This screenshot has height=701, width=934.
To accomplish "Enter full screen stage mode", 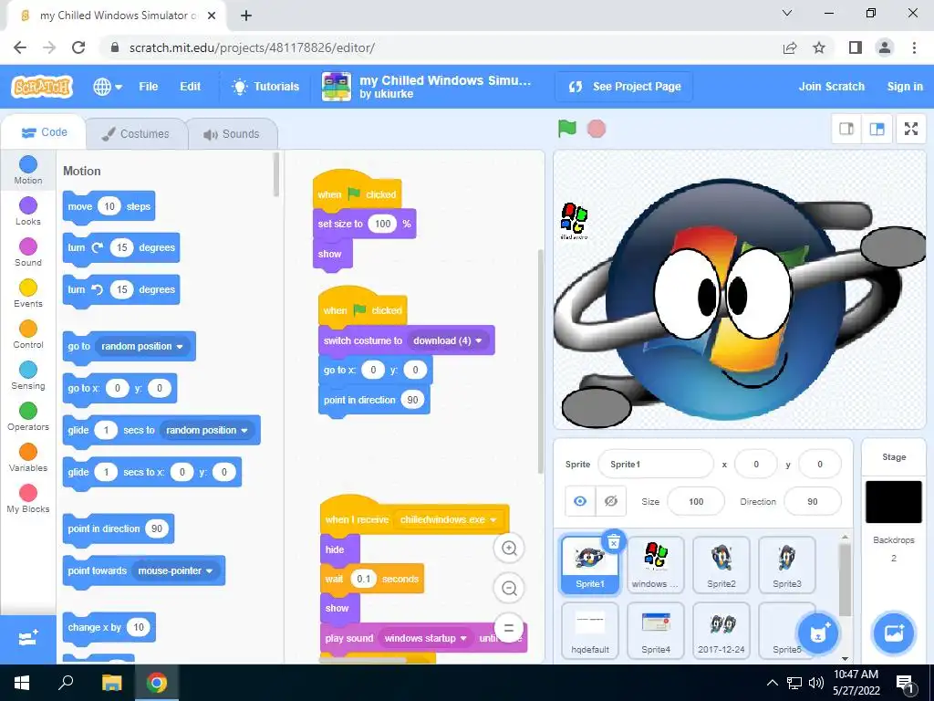I will point(911,129).
